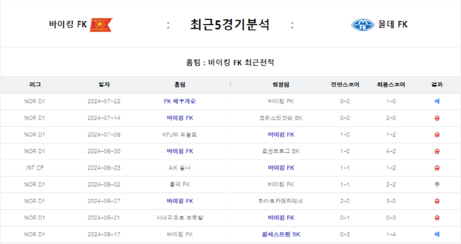Click the final score 1-0 in the 2024-07-22 row
The height and width of the screenshot is (244, 461).
391,101
